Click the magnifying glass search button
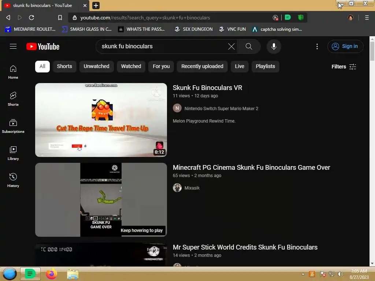Viewport: 375px width, 281px height. 249,46
